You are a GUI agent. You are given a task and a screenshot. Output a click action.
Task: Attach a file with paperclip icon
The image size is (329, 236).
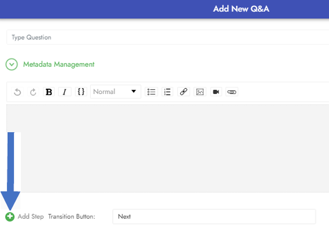pos(232,92)
